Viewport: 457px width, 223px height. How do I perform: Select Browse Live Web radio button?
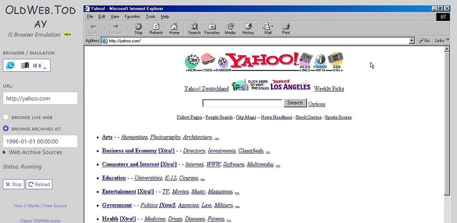point(5,117)
